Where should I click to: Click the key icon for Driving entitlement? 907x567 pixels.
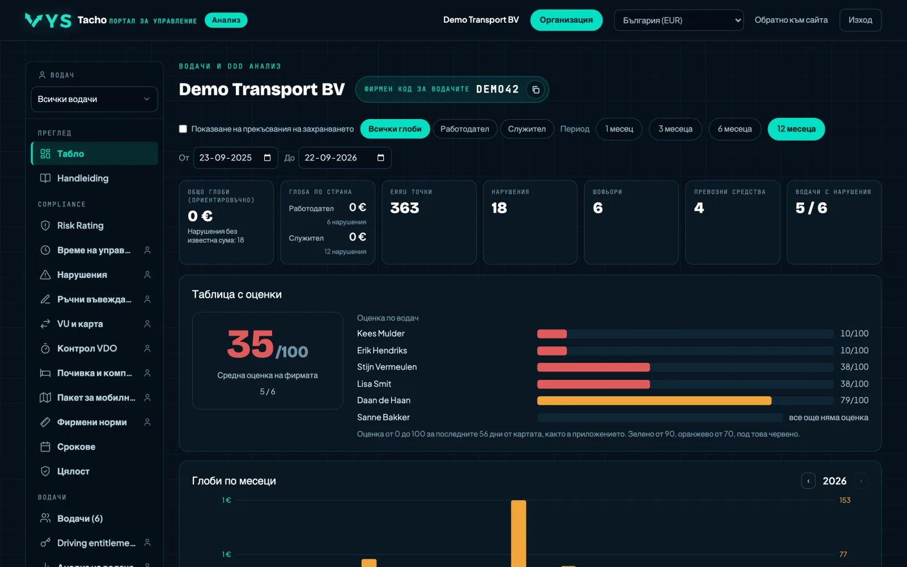click(45, 543)
